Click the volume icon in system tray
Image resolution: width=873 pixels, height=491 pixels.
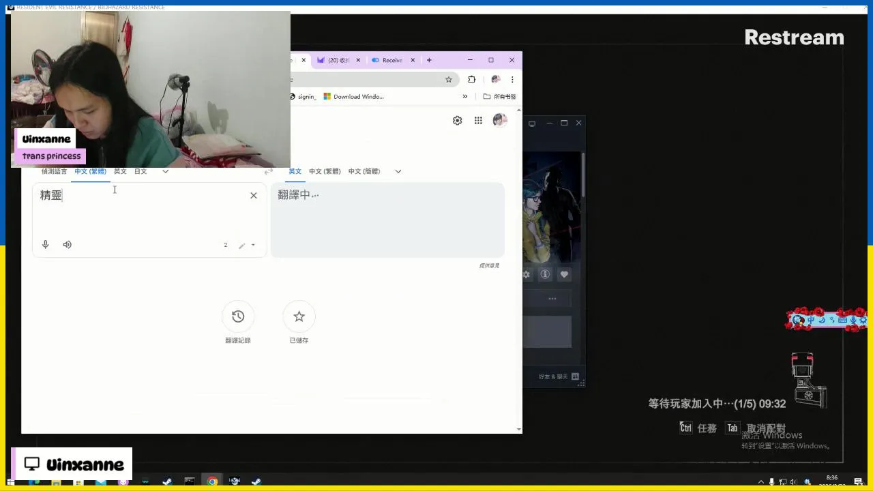(x=794, y=482)
